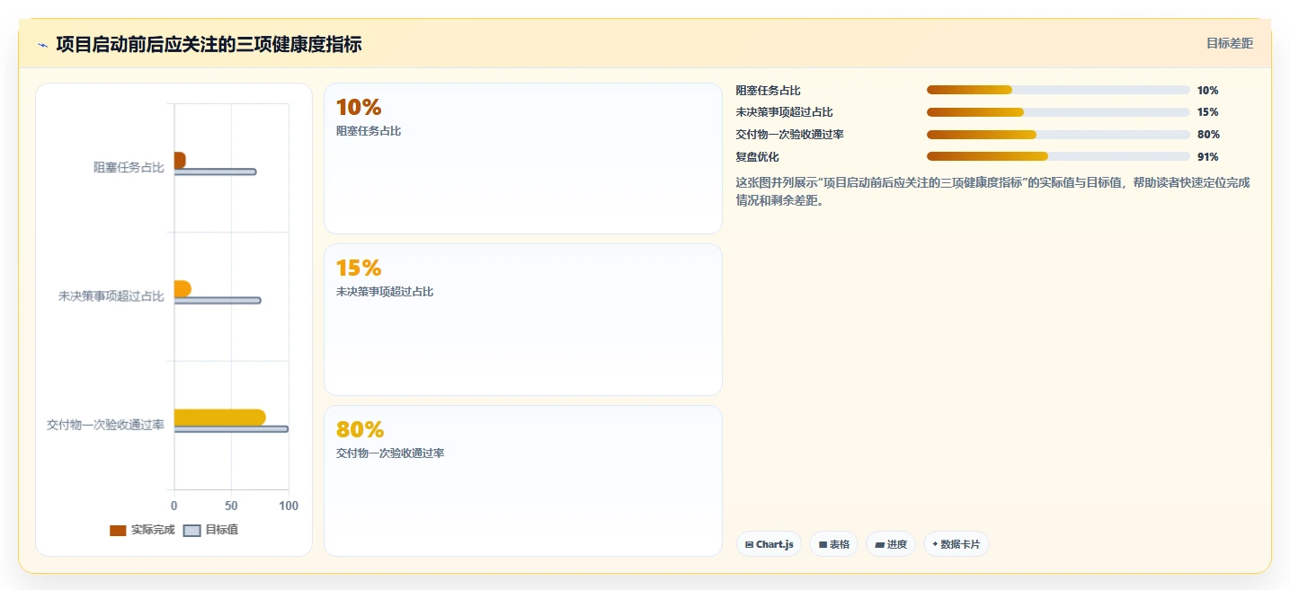Click the chart y-axis label 交付物一次验收通过率
The height and width of the screenshot is (590, 1290).
coord(106,425)
